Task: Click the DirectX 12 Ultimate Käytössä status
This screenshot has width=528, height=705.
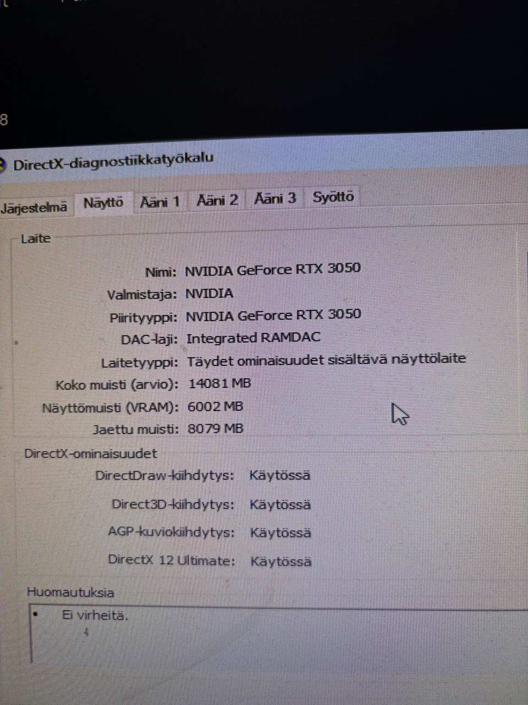Action: 281,561
